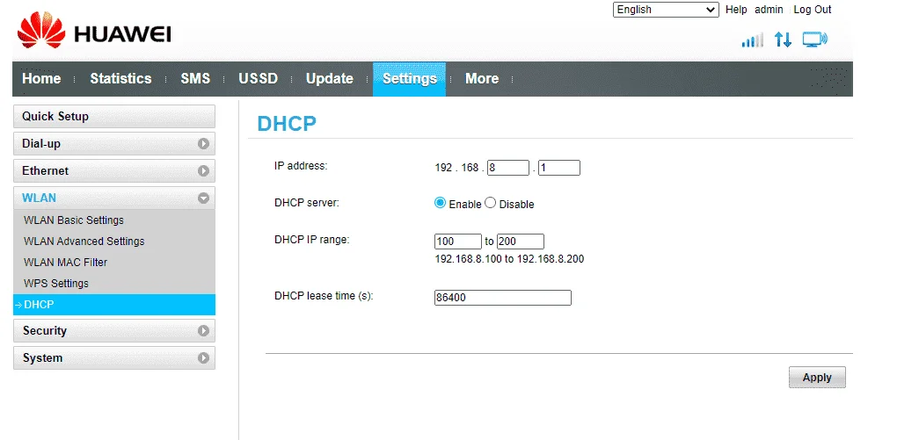Click the admin account link
Viewport: 919px width, 440px height.
(769, 10)
